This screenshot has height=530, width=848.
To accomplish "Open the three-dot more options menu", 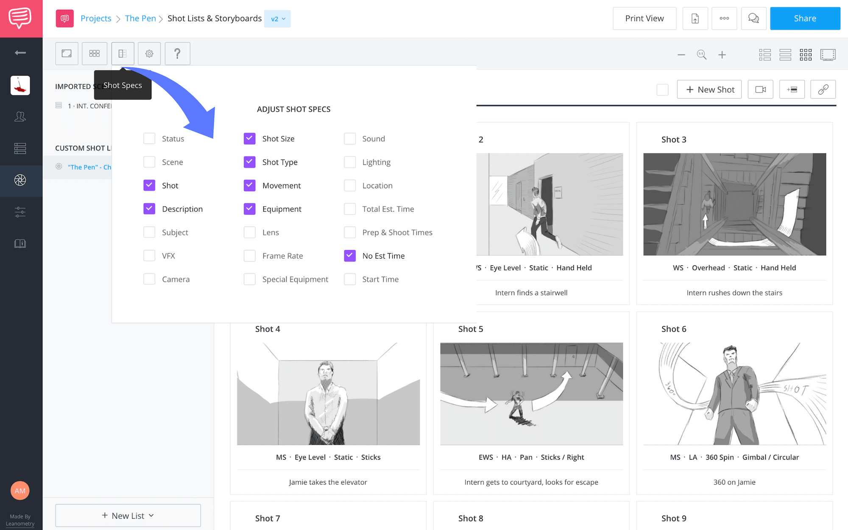I will coord(724,18).
